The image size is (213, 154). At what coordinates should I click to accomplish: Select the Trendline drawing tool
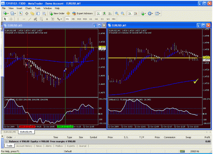29,19
